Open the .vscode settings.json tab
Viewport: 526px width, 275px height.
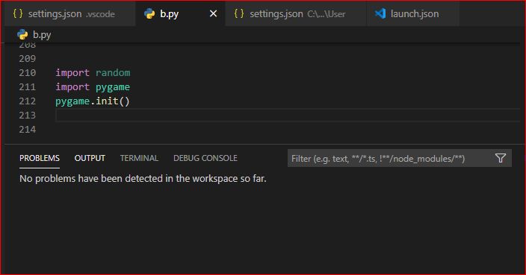point(69,13)
